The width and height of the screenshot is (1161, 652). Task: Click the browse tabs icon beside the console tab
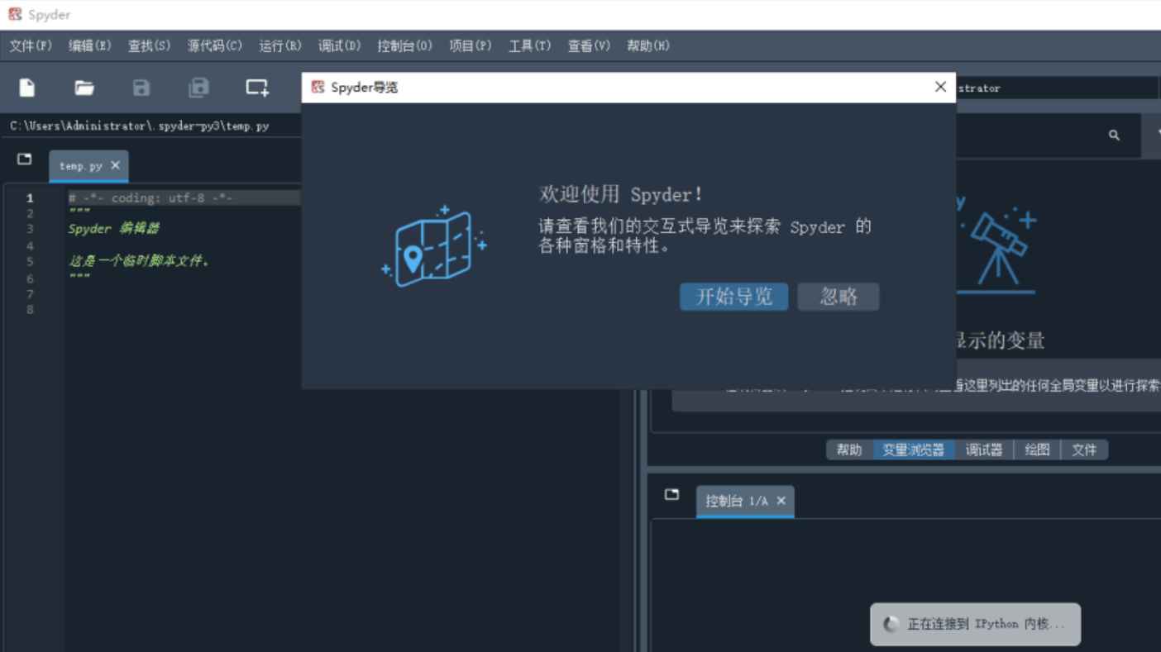click(x=671, y=493)
